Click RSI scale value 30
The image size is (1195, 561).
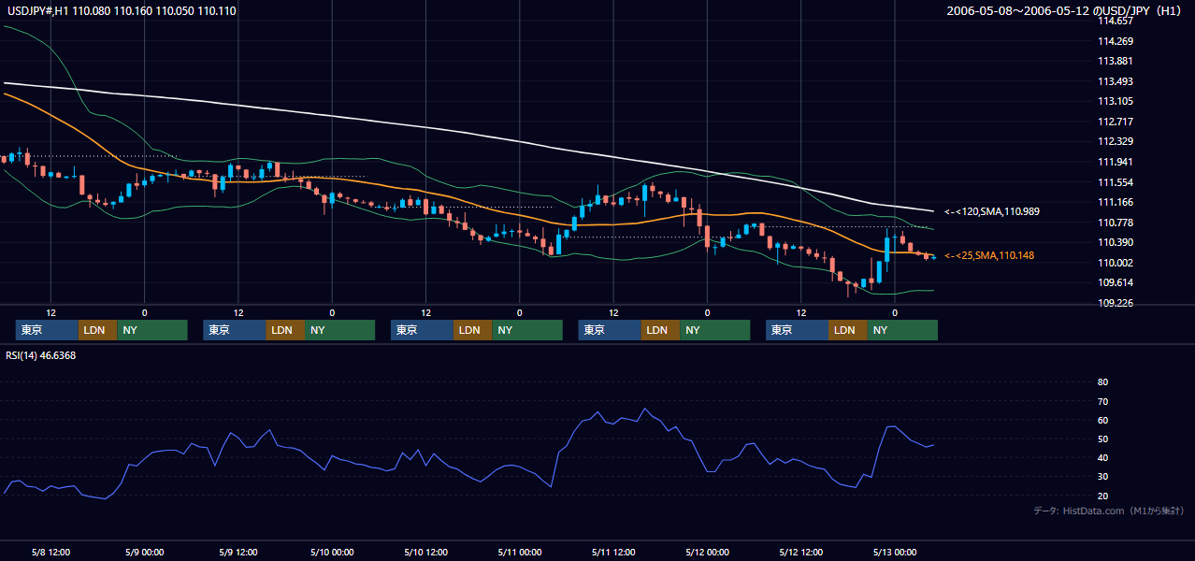click(1102, 477)
